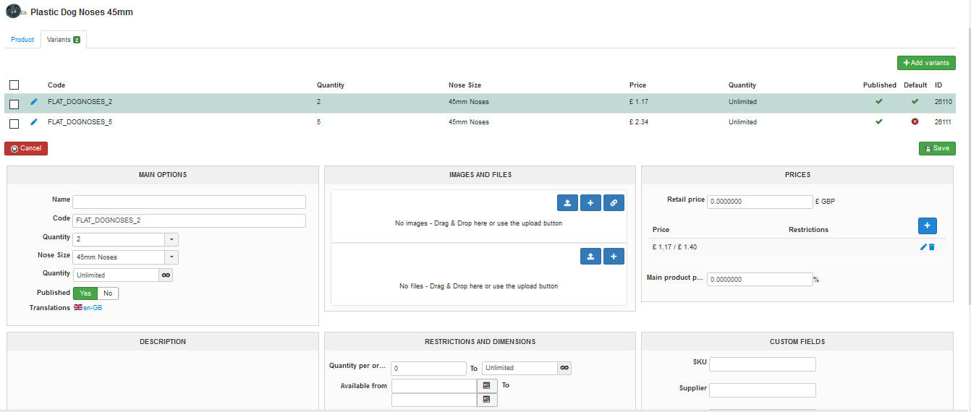This screenshot has height=412, width=971.
Task: Edit FLAT_DOGNOSES_2 variant via pencil icon
Action: click(34, 102)
